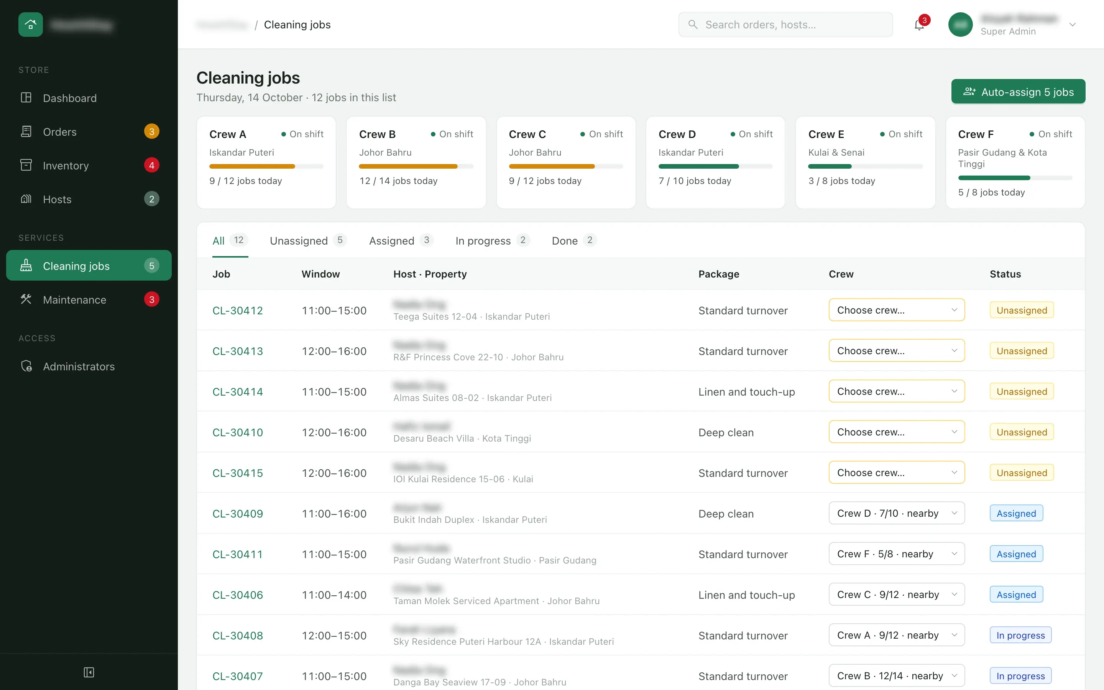Change Crew F selection for CL-30411

point(897,554)
